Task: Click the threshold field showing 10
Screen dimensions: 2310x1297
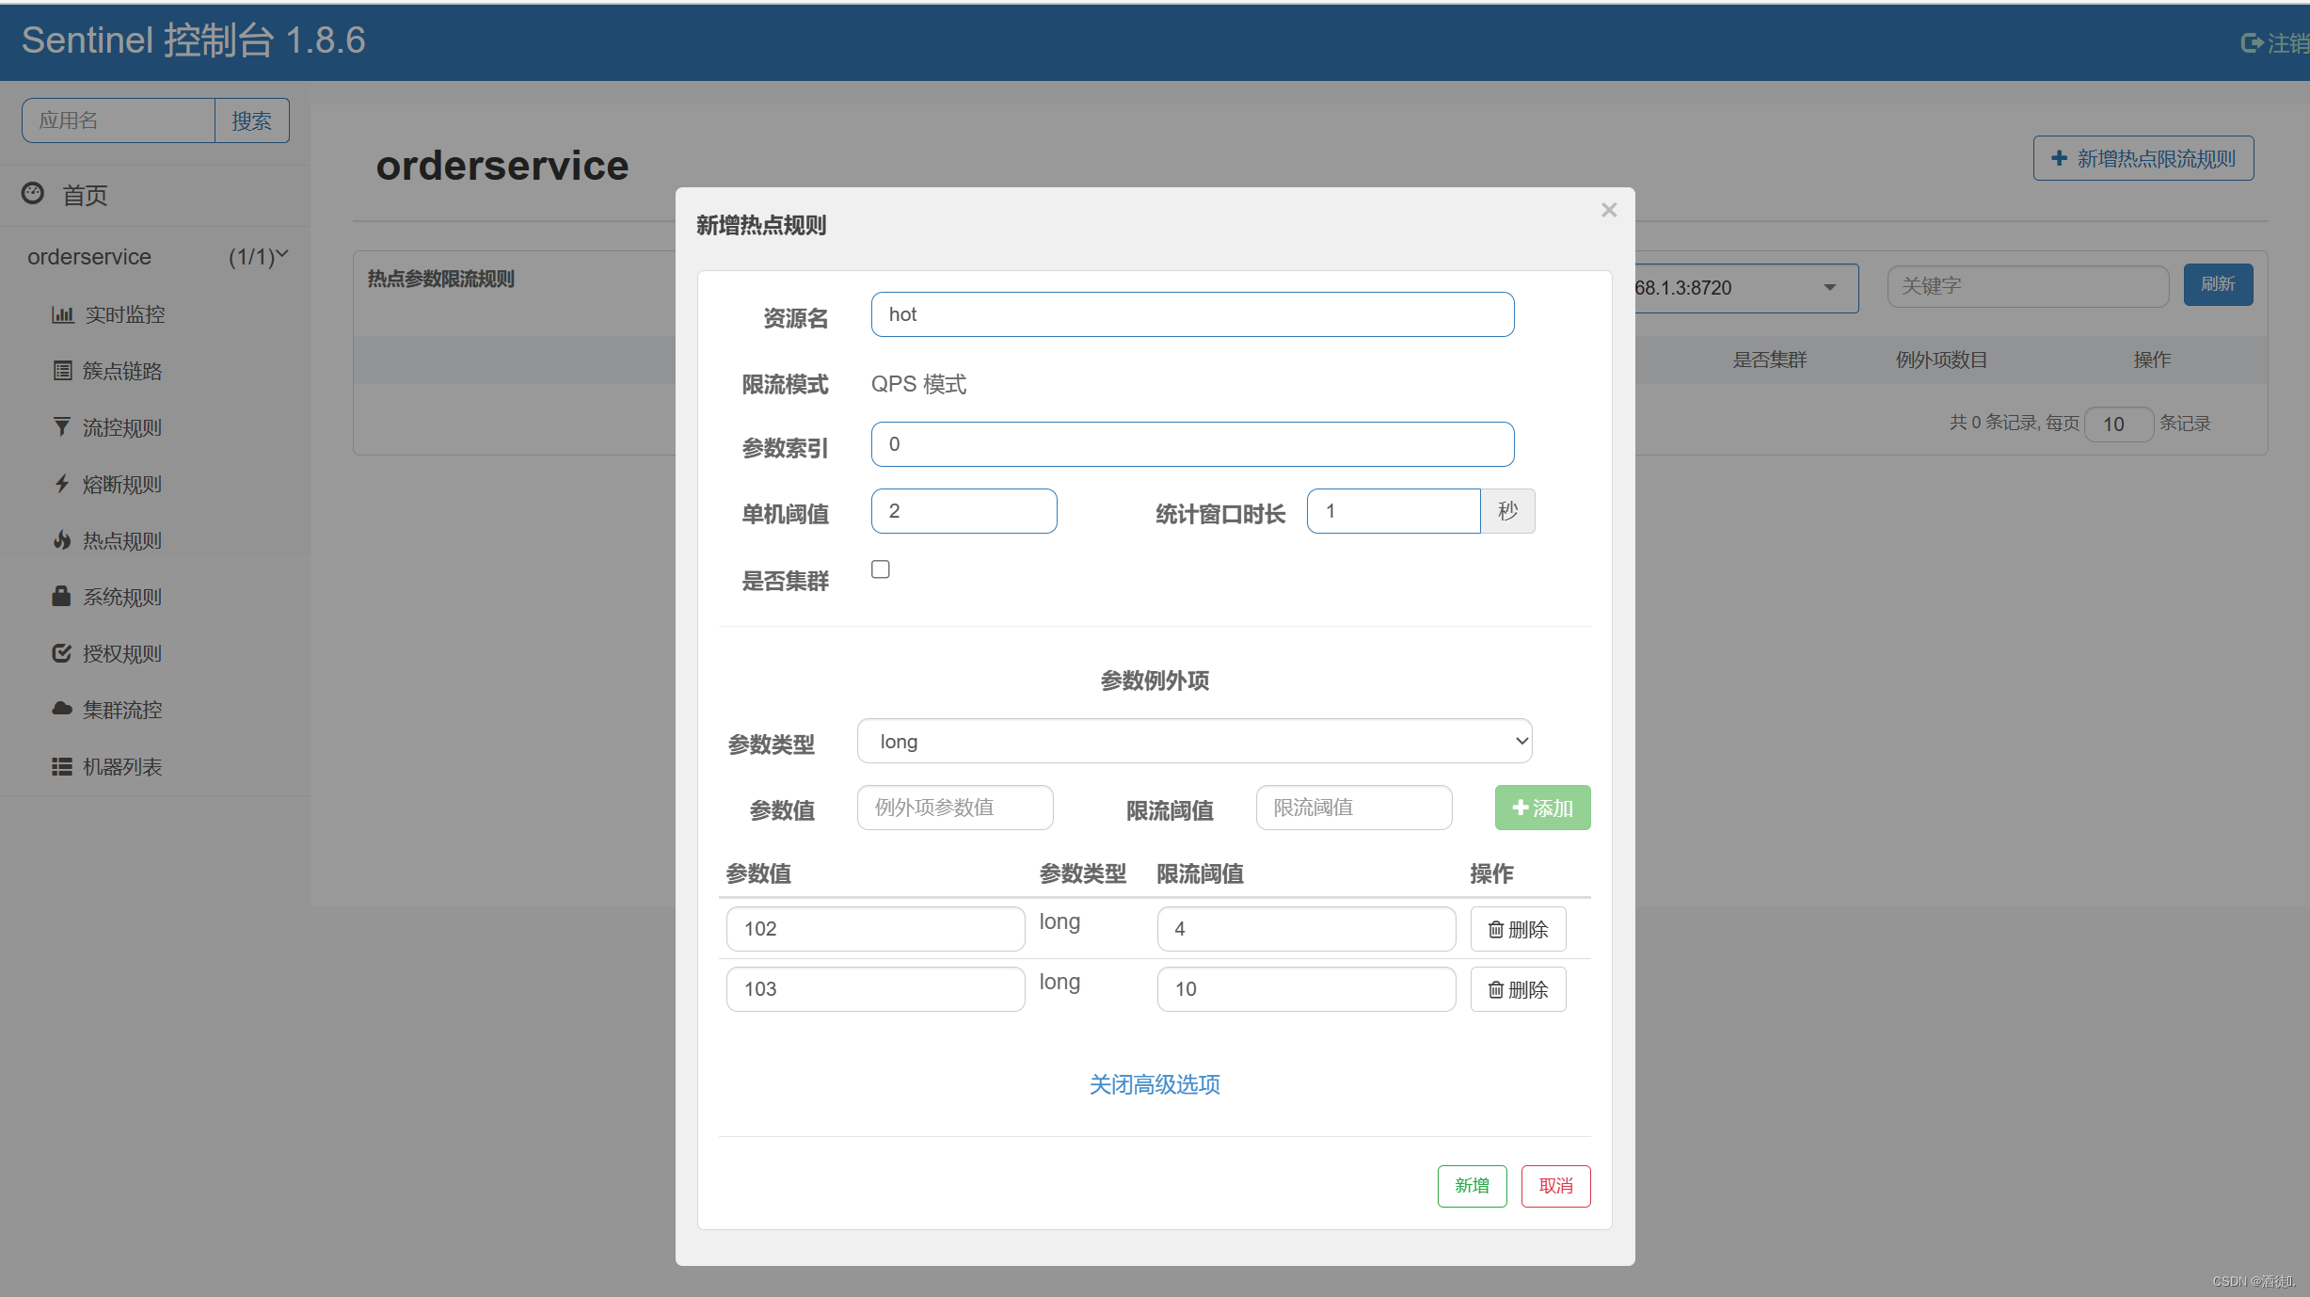Action: [1306, 989]
